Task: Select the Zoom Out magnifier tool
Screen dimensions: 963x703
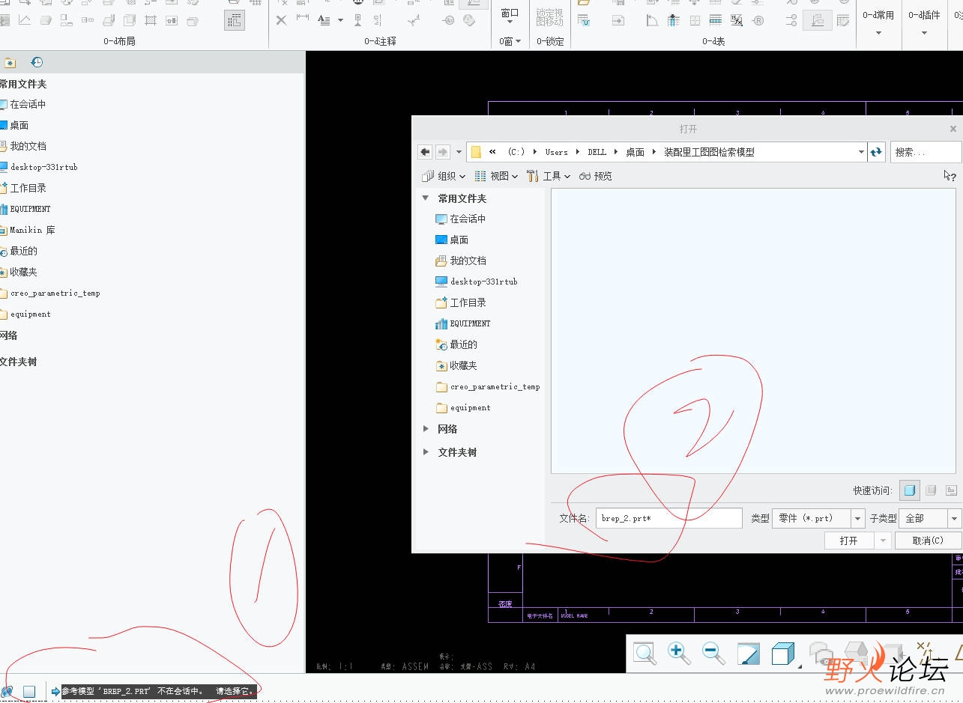Action: tap(710, 652)
